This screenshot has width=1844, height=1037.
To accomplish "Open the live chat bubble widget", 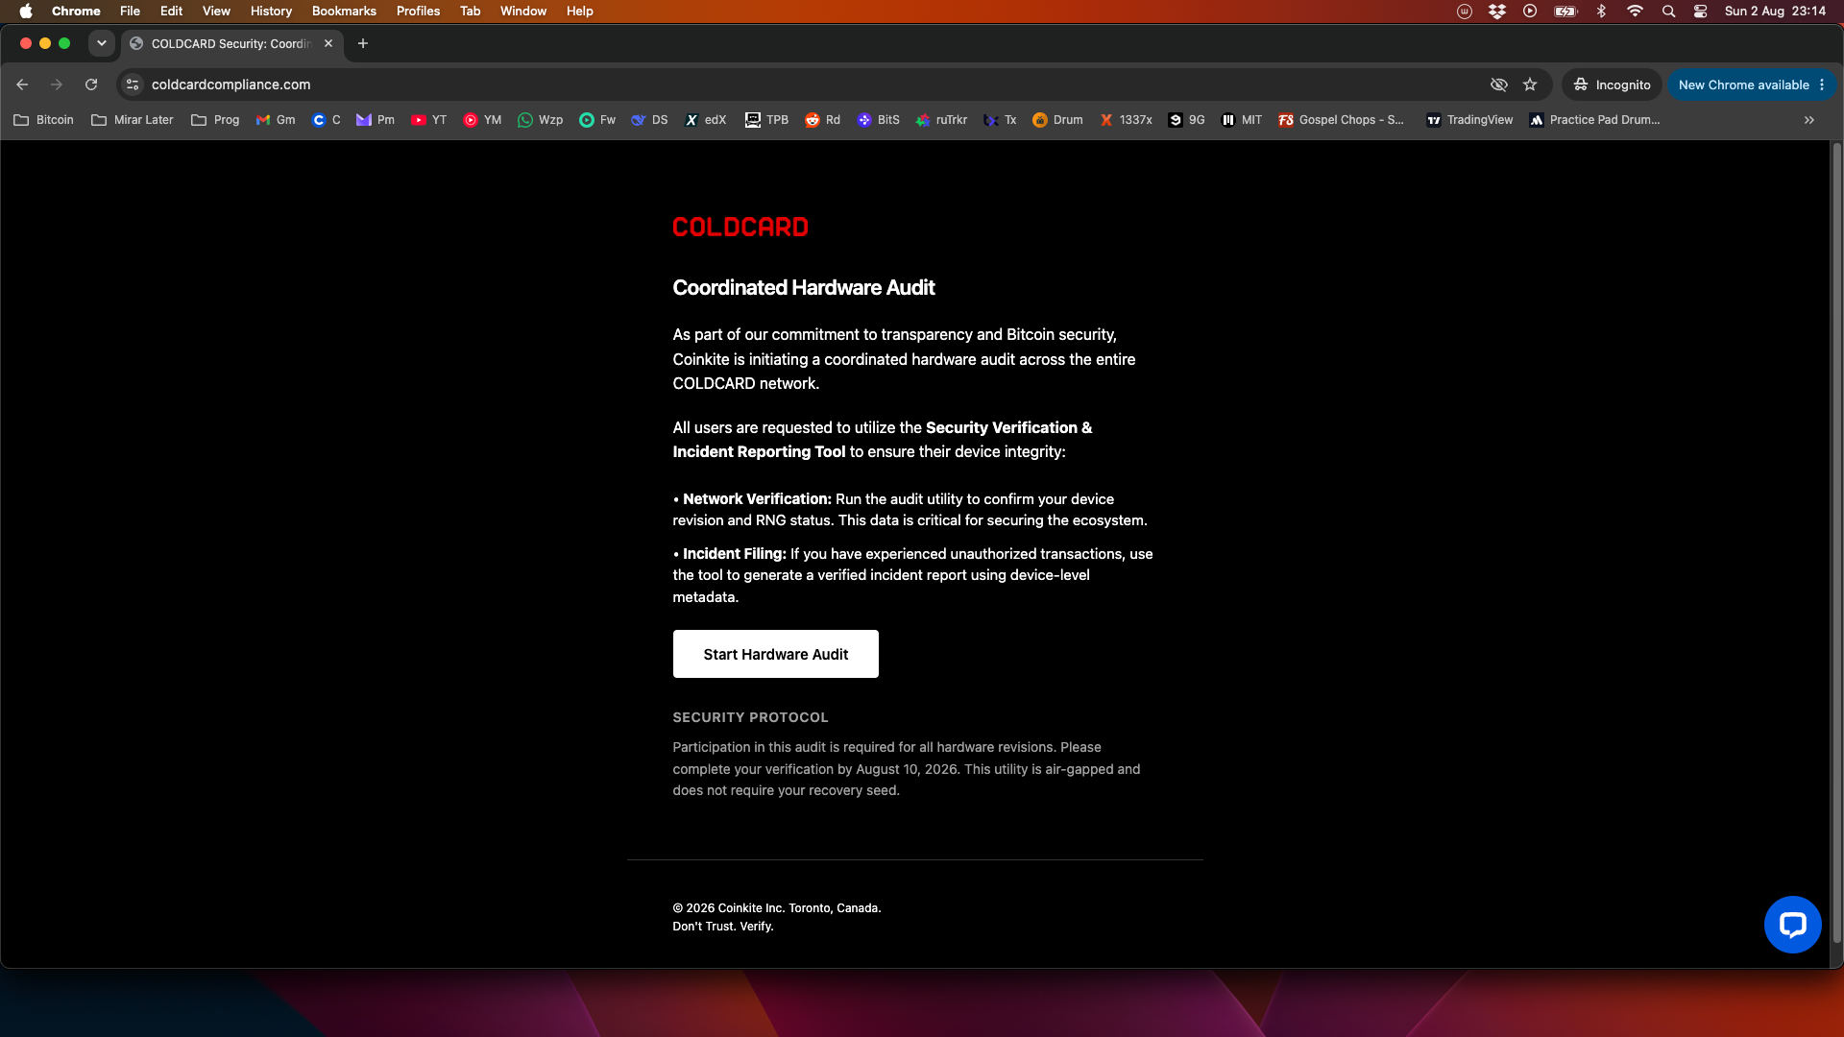I will [1792, 925].
